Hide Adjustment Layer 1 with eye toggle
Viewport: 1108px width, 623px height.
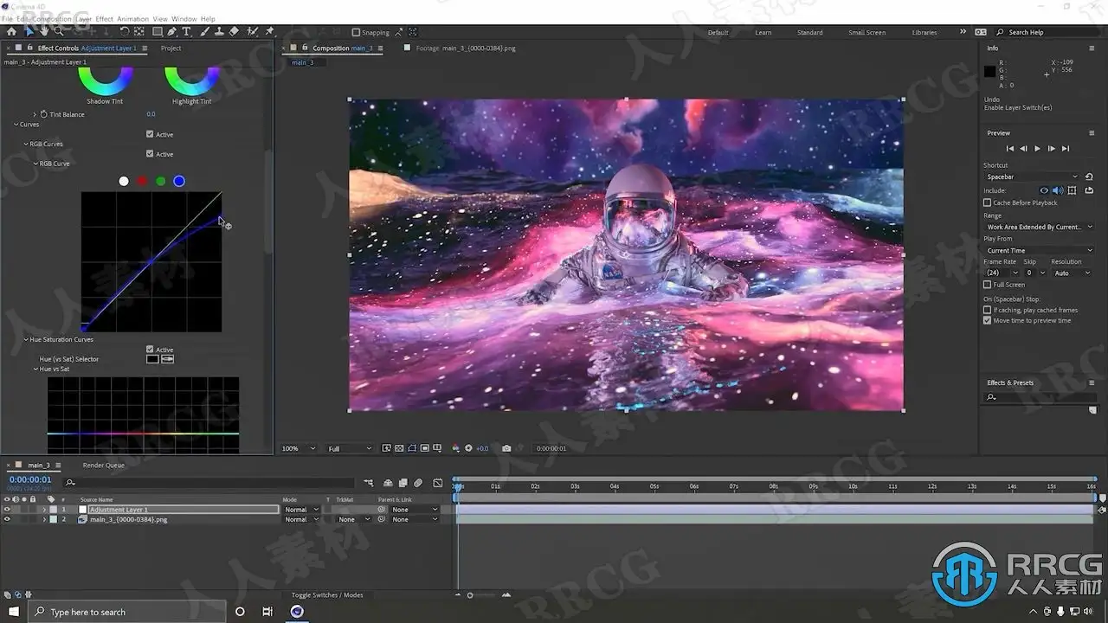pyautogui.click(x=7, y=510)
